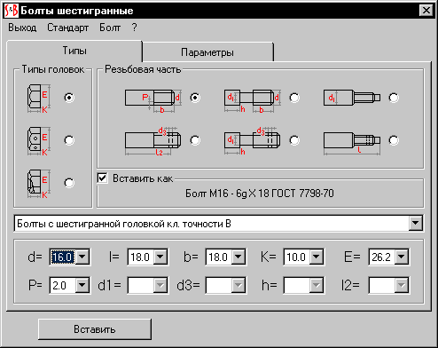Select the top-right thread part radio option
Image resolution: width=438 pixels, height=348 pixels.
point(394,98)
